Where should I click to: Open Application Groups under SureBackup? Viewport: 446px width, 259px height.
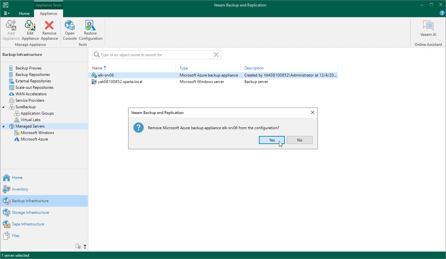37,113
